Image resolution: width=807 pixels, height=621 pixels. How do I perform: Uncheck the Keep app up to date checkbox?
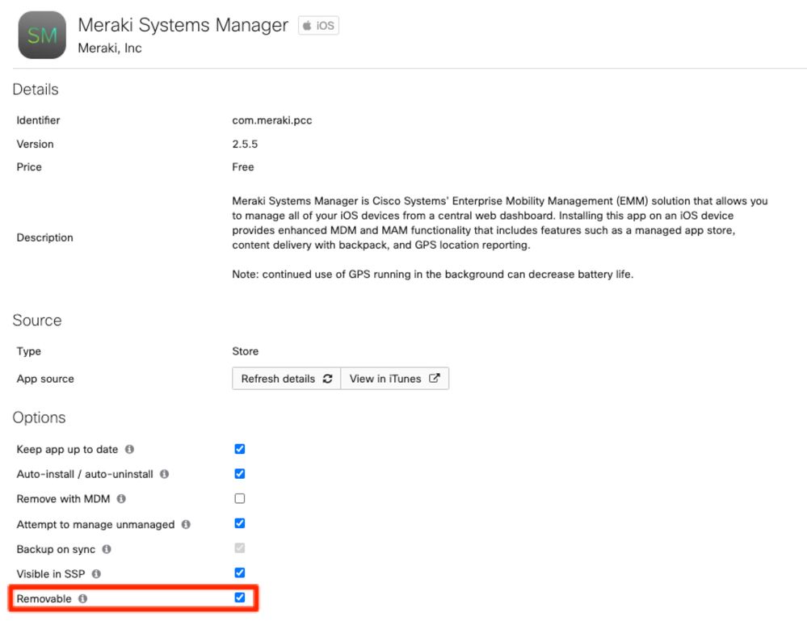[x=239, y=449]
